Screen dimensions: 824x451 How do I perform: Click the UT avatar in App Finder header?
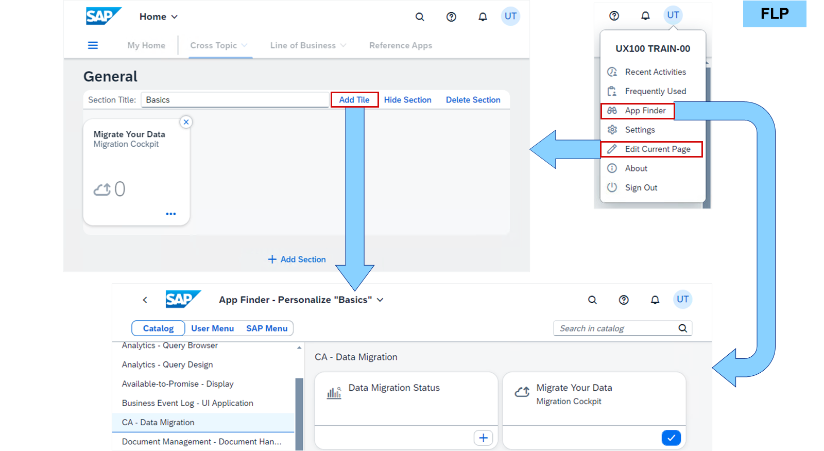683,299
